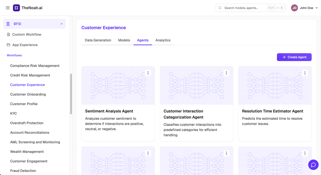Open the hamburger menu icon
Screen dimensions: 321x175
[8, 8]
